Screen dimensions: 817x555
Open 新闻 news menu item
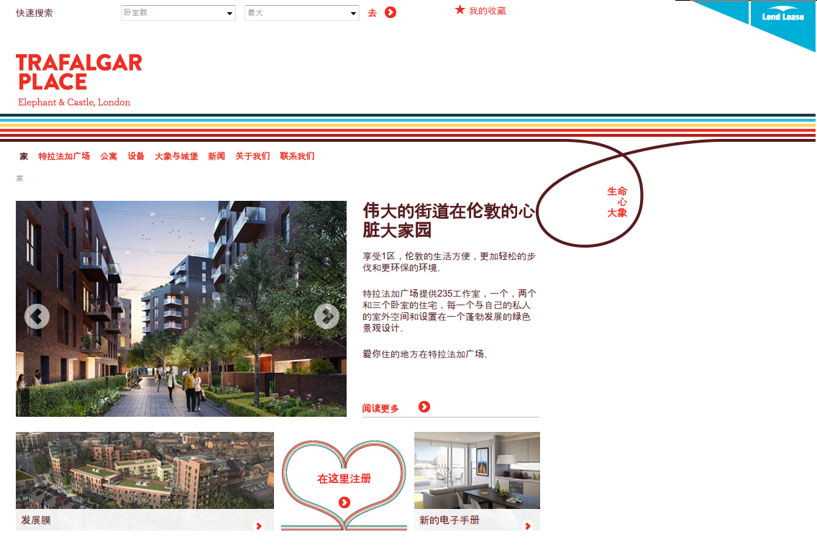point(216,156)
